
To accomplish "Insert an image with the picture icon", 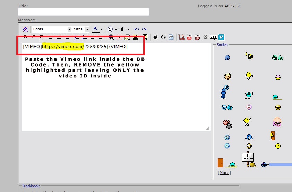I will tap(135, 37).
